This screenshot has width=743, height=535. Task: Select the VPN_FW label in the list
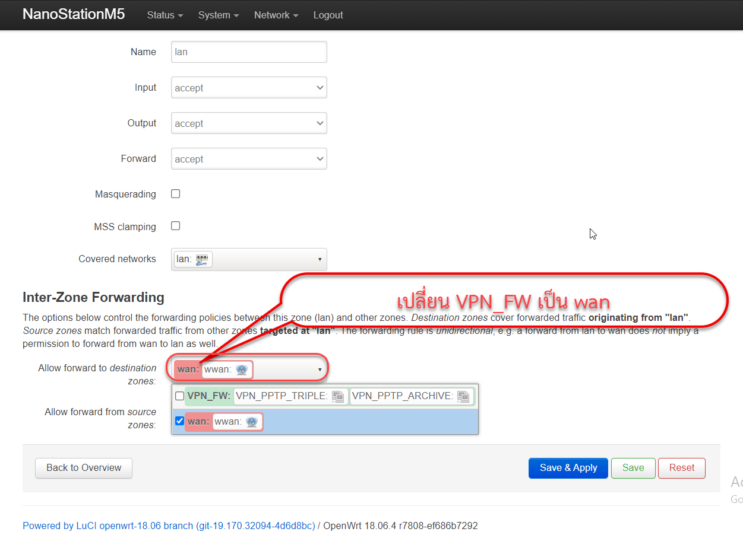(x=208, y=396)
